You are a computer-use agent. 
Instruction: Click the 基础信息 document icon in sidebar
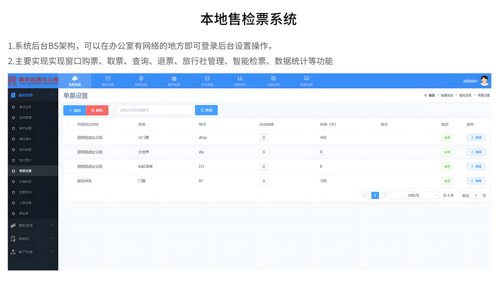(x=13, y=95)
